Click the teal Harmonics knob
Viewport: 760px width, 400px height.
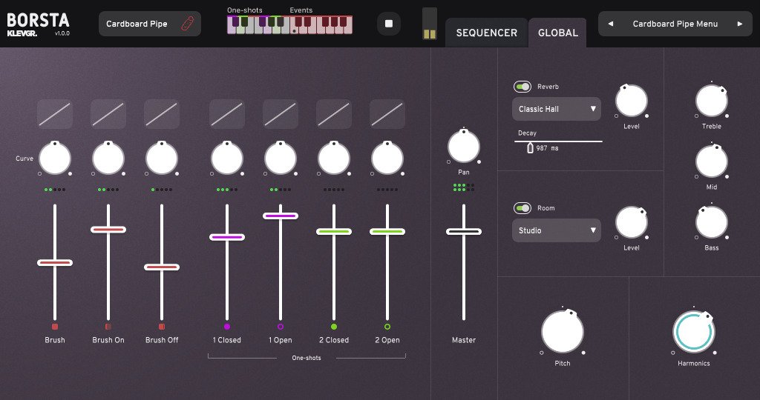(x=694, y=332)
